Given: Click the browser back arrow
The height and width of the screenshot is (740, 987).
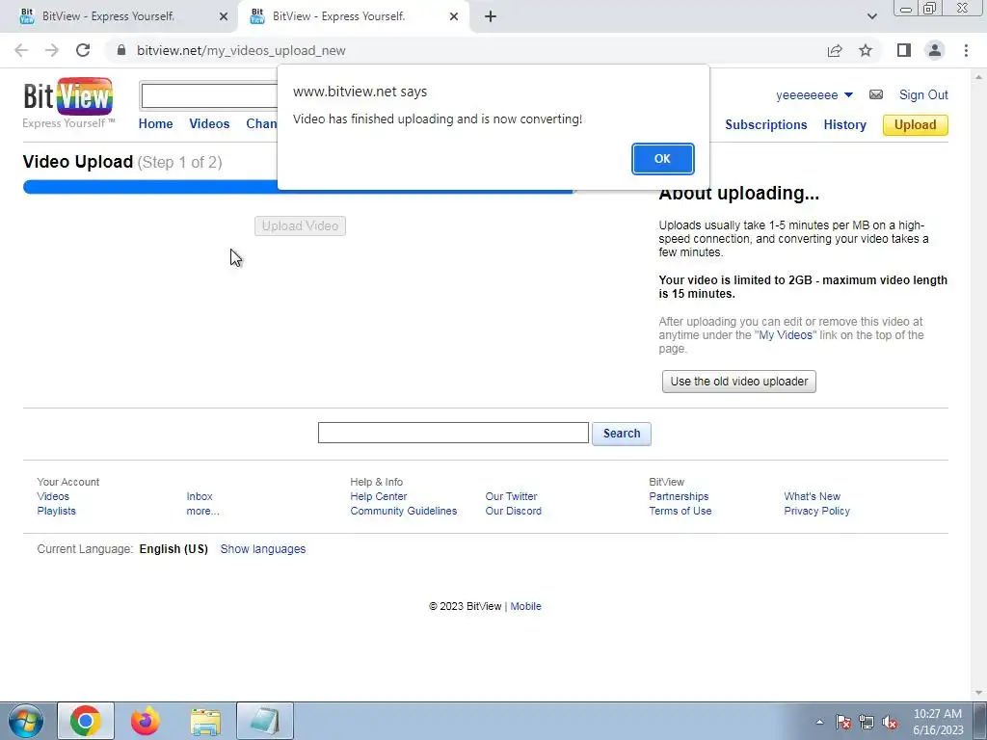Looking at the screenshot, I should click(x=21, y=50).
